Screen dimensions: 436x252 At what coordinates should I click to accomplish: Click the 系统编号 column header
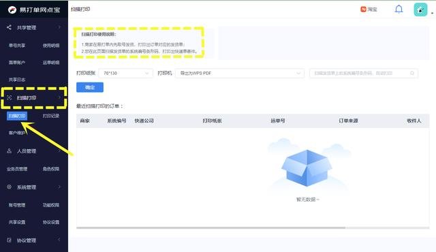(116, 121)
